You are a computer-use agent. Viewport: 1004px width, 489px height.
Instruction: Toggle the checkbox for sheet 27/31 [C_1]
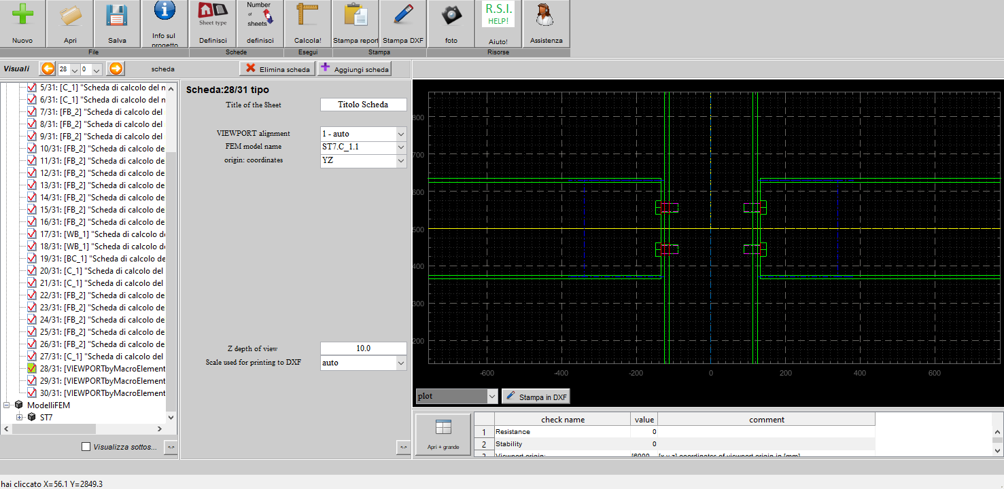tap(31, 357)
